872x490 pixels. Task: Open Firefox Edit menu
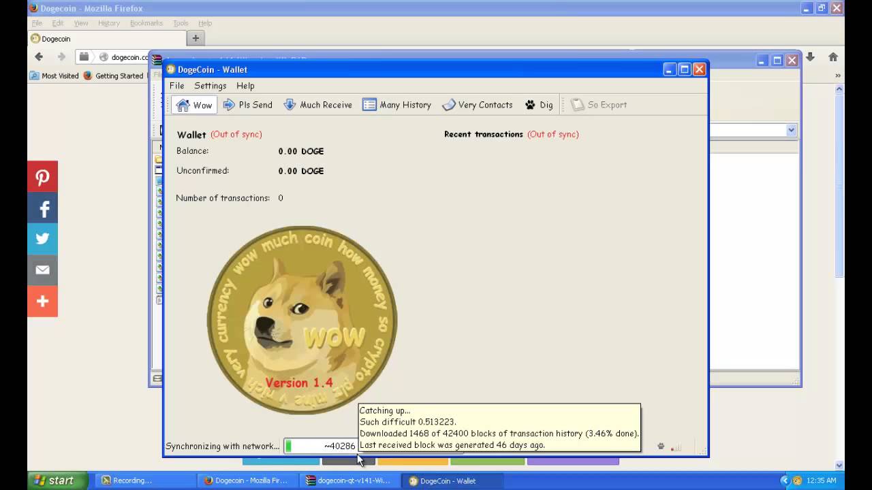(58, 23)
